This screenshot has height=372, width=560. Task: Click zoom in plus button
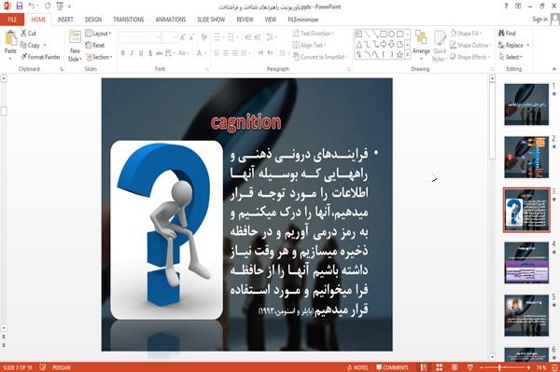[528, 367]
